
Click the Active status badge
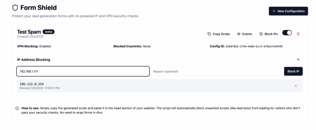tap(48, 32)
